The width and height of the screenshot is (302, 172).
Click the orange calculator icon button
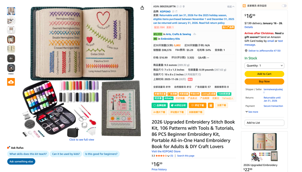[211, 105]
